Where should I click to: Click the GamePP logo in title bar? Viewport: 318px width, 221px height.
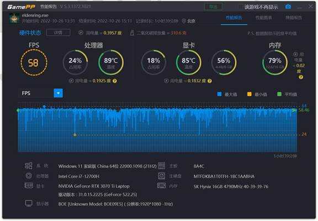pos(21,7)
